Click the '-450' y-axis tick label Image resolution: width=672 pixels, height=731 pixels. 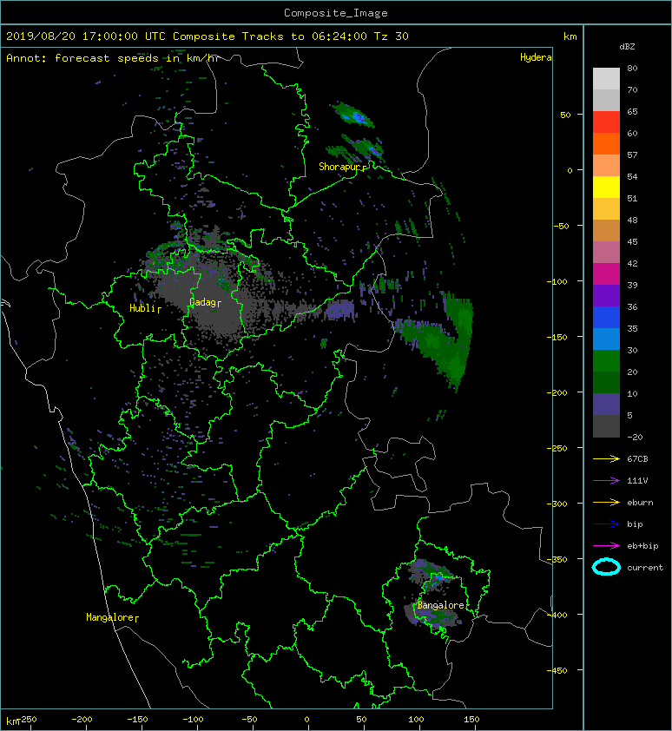point(557,670)
